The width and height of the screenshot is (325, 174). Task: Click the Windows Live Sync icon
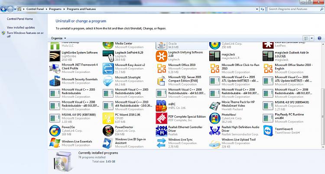click(161, 143)
